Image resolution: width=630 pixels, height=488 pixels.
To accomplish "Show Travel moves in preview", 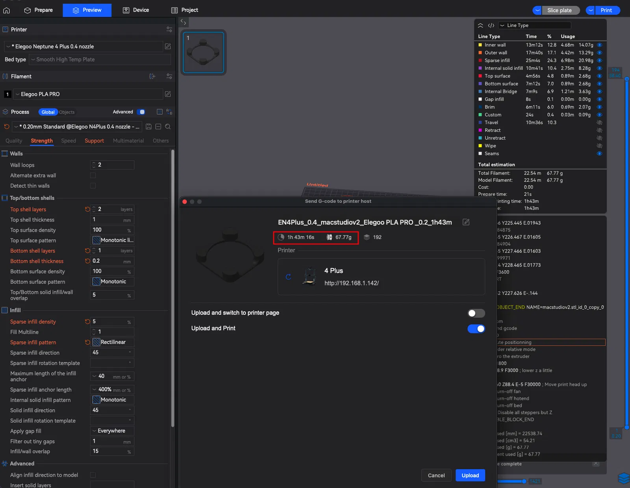I will pyautogui.click(x=600, y=123).
